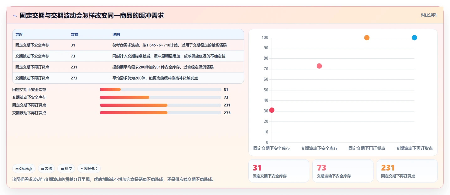Image resolution: width=450 pixels, height=195 pixels.
Task: Click the 说明 column header
Action: tap(116, 35)
